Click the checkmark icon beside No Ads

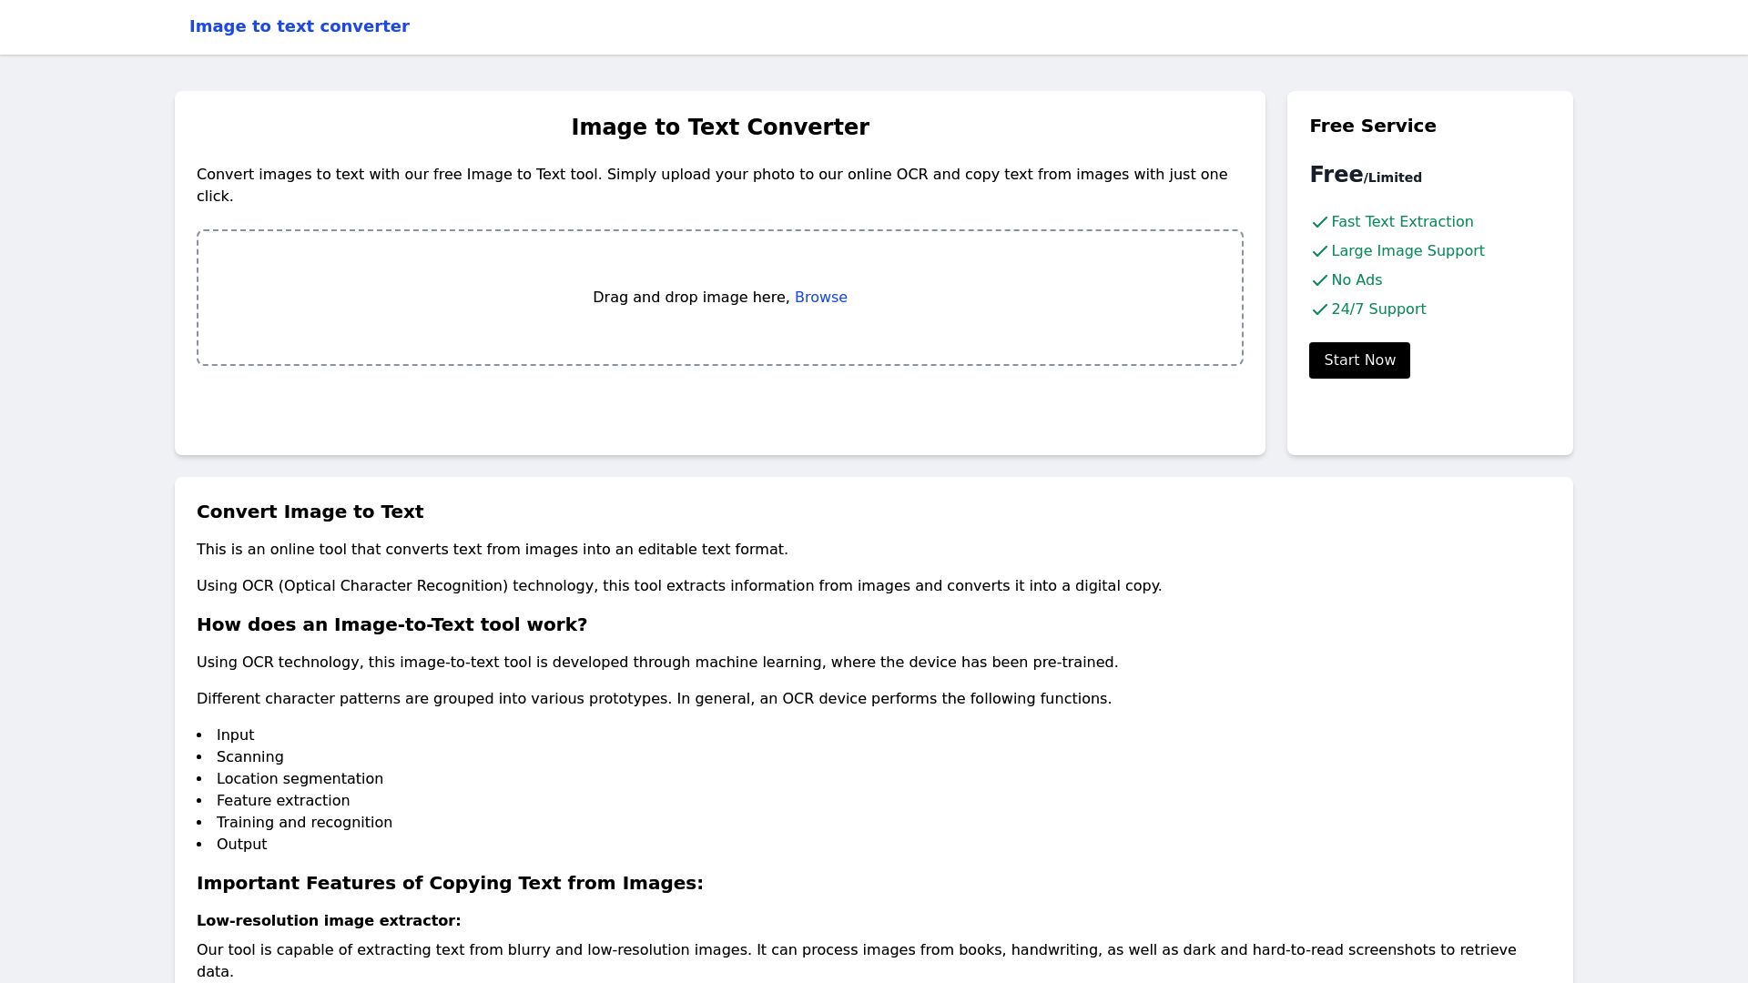tap(1321, 280)
